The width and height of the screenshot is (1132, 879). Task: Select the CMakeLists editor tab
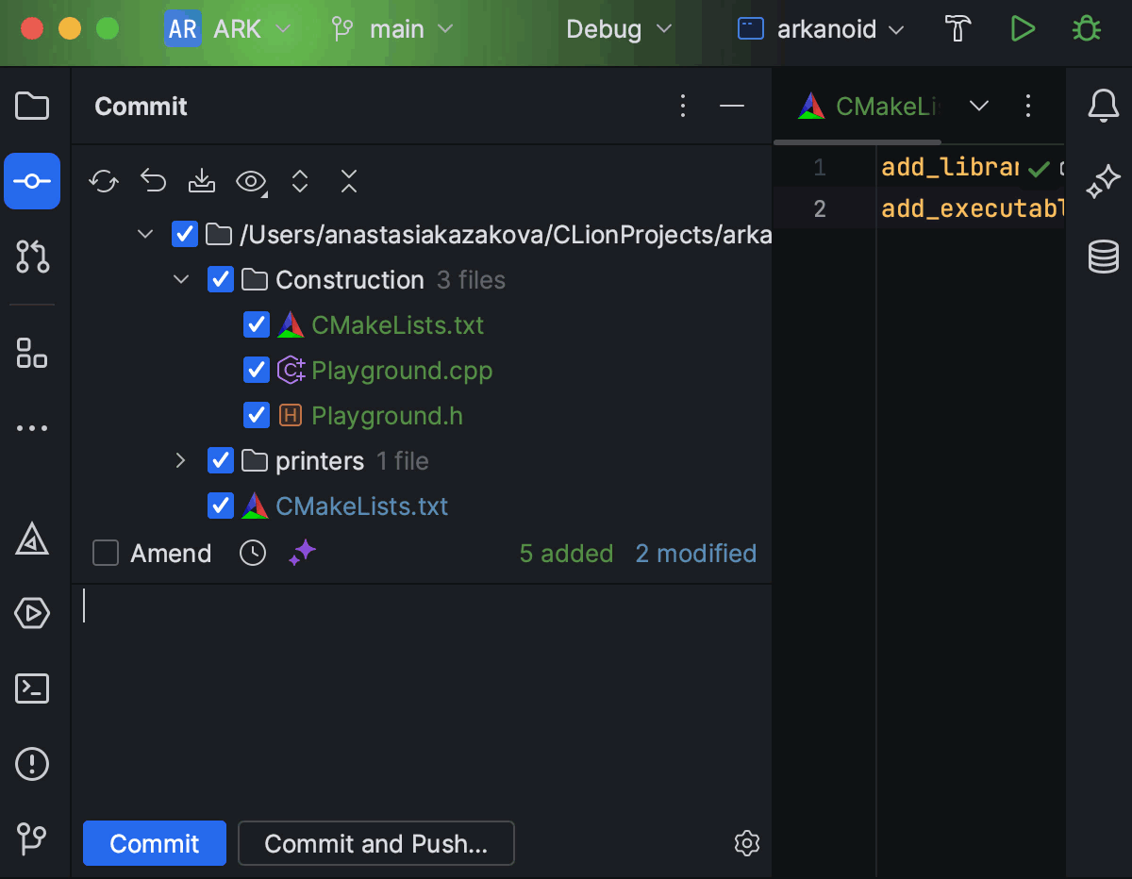click(x=868, y=106)
